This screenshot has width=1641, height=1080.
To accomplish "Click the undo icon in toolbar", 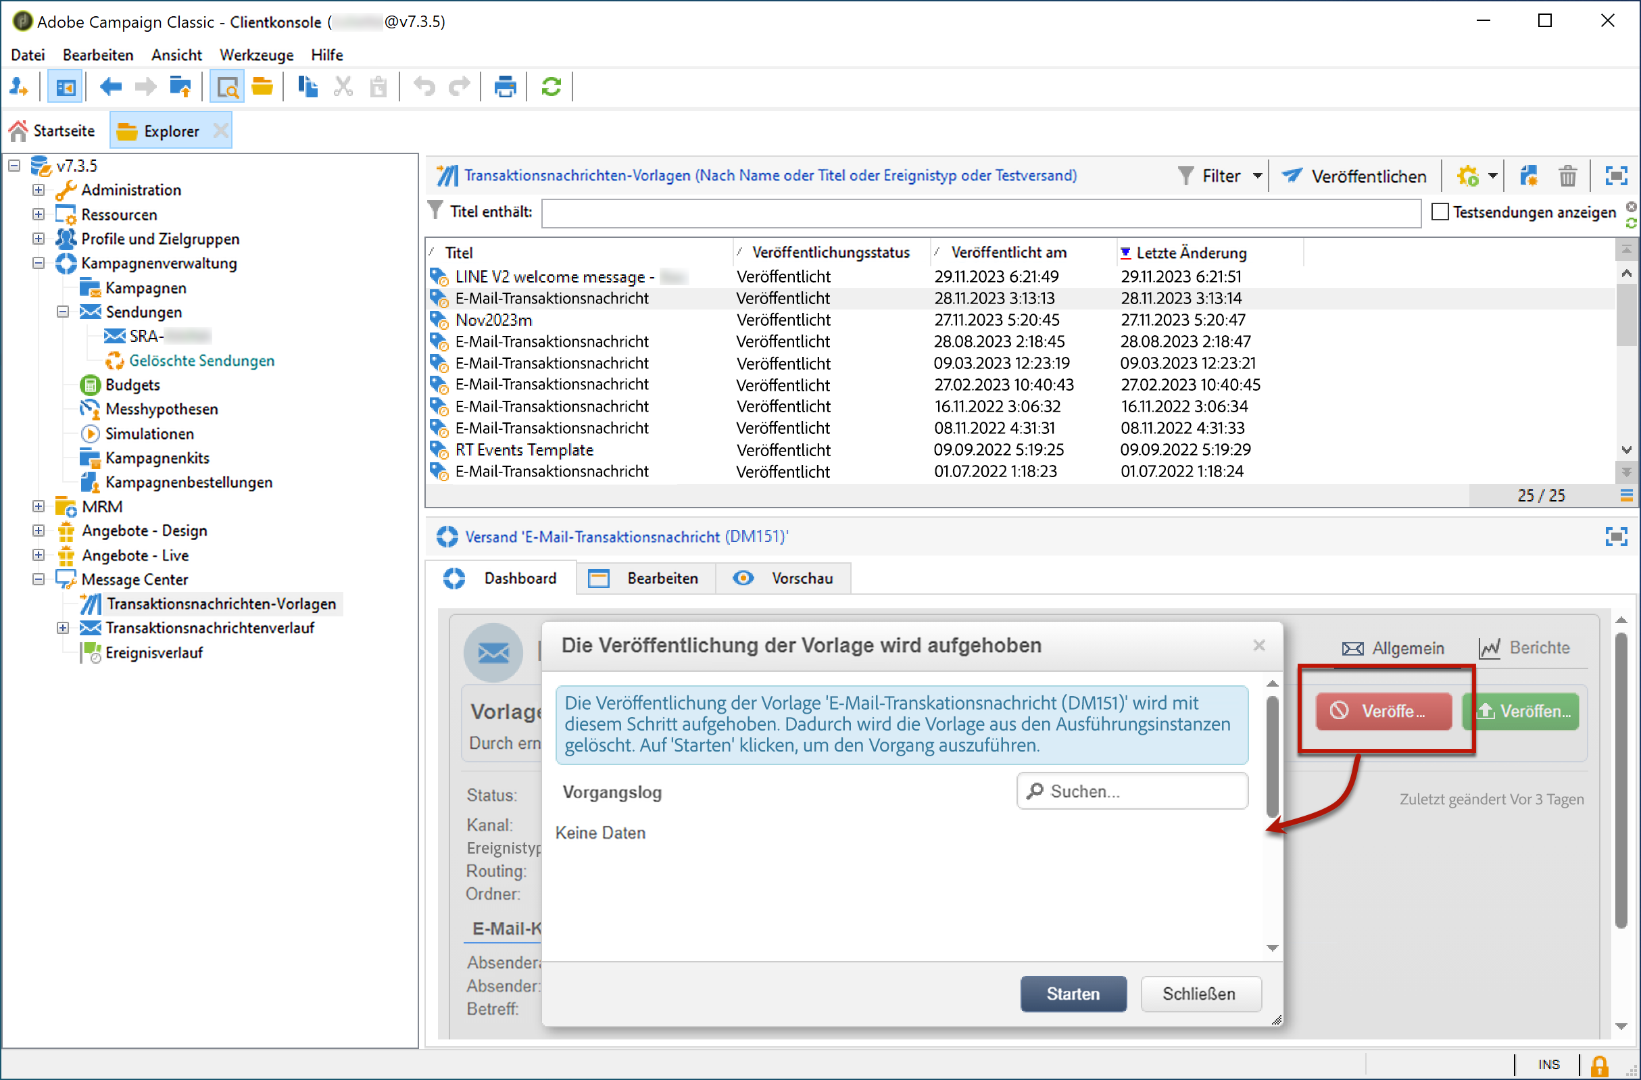I will [424, 87].
